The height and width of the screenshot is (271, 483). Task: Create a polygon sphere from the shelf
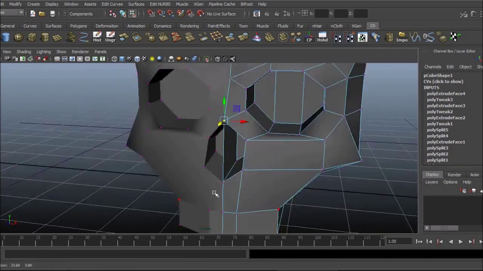point(18,37)
